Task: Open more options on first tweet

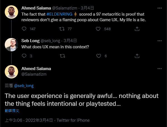Action: [x=160, y=8]
